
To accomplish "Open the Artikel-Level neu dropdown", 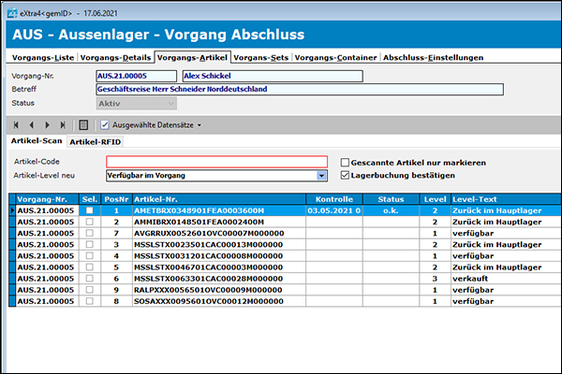I will 321,175.
